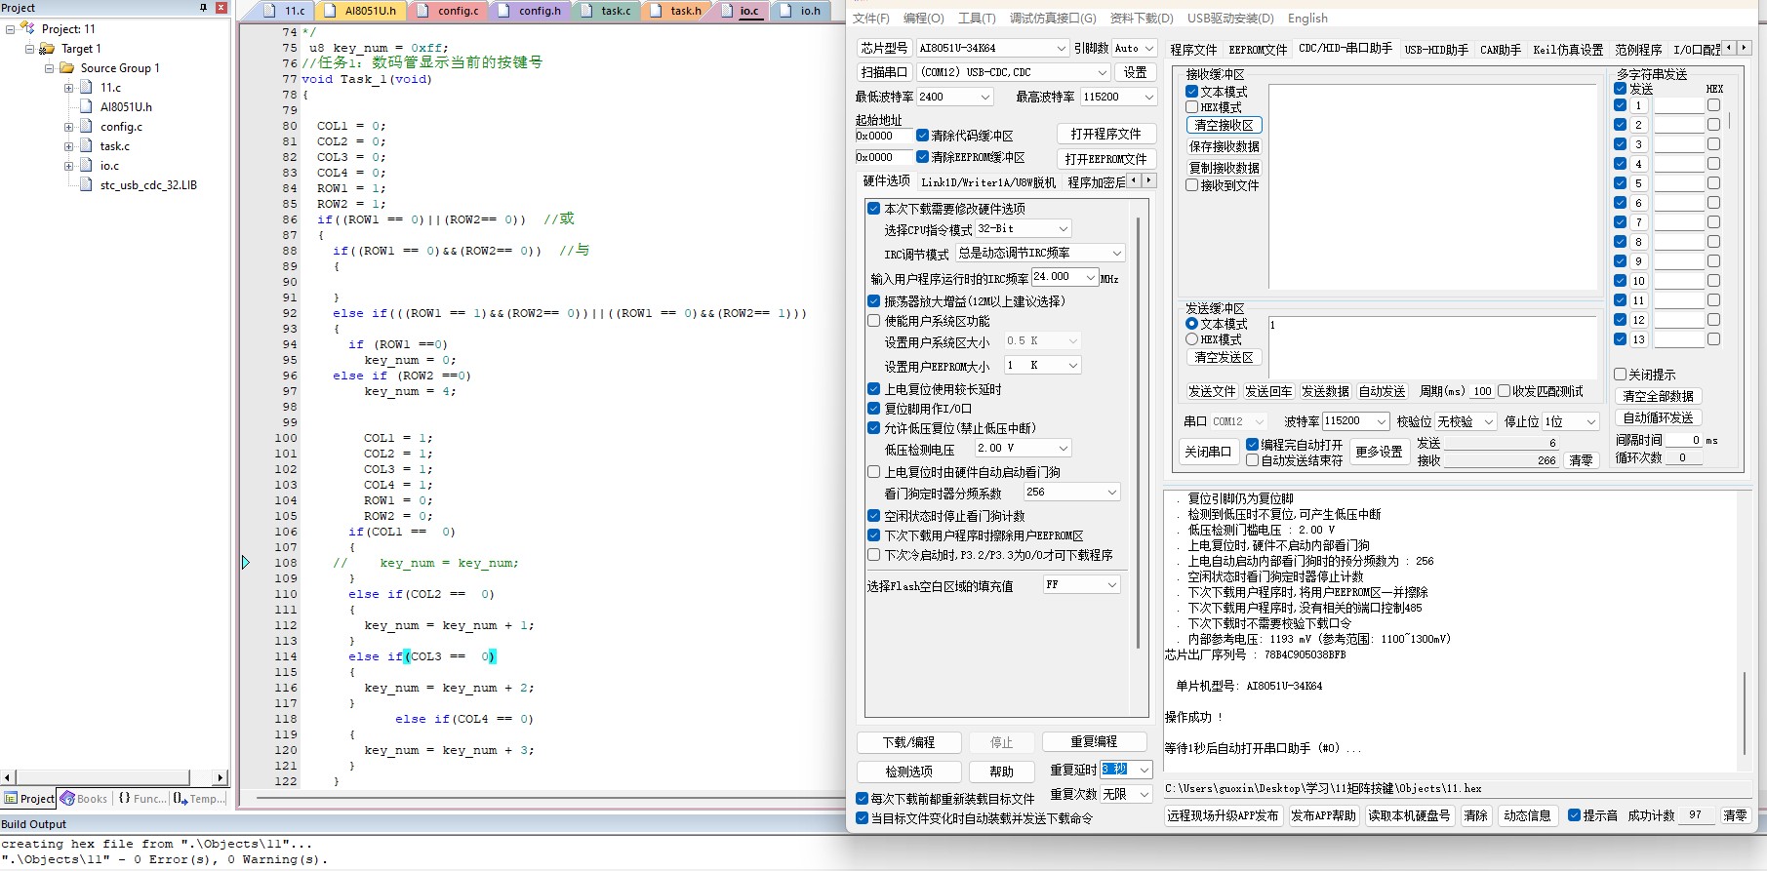Click the 打开程序文件 button
This screenshot has height=871, width=1767.
[x=1105, y=134]
